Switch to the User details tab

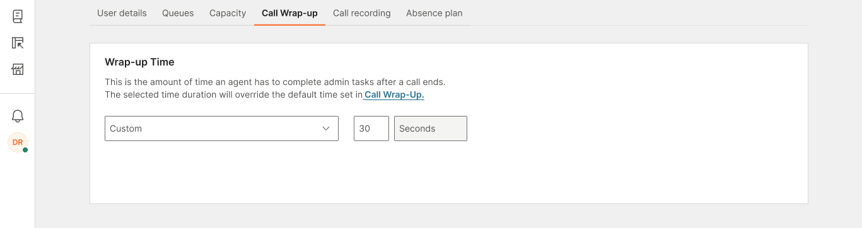pos(122,13)
